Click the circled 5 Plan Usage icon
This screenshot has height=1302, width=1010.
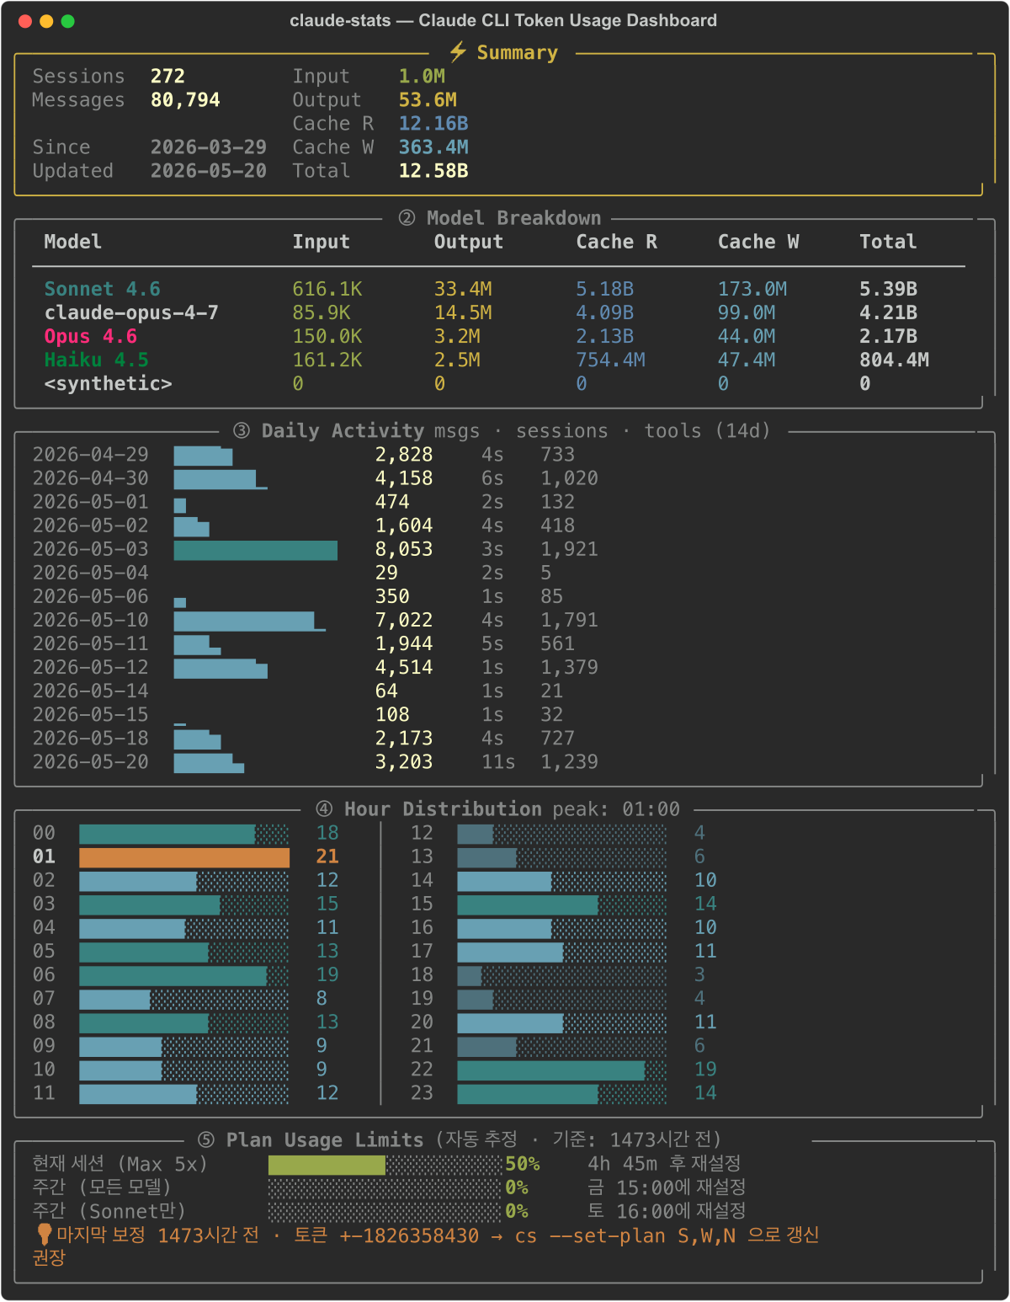click(x=206, y=1140)
